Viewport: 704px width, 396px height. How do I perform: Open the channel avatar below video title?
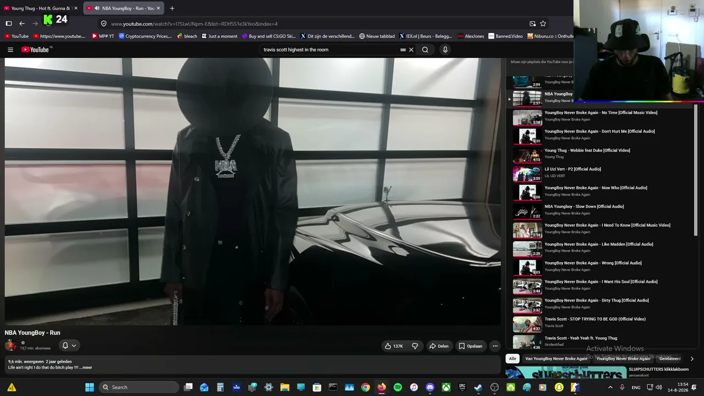tap(10, 345)
